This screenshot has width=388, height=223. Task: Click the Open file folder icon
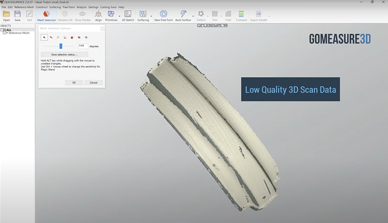(6, 15)
